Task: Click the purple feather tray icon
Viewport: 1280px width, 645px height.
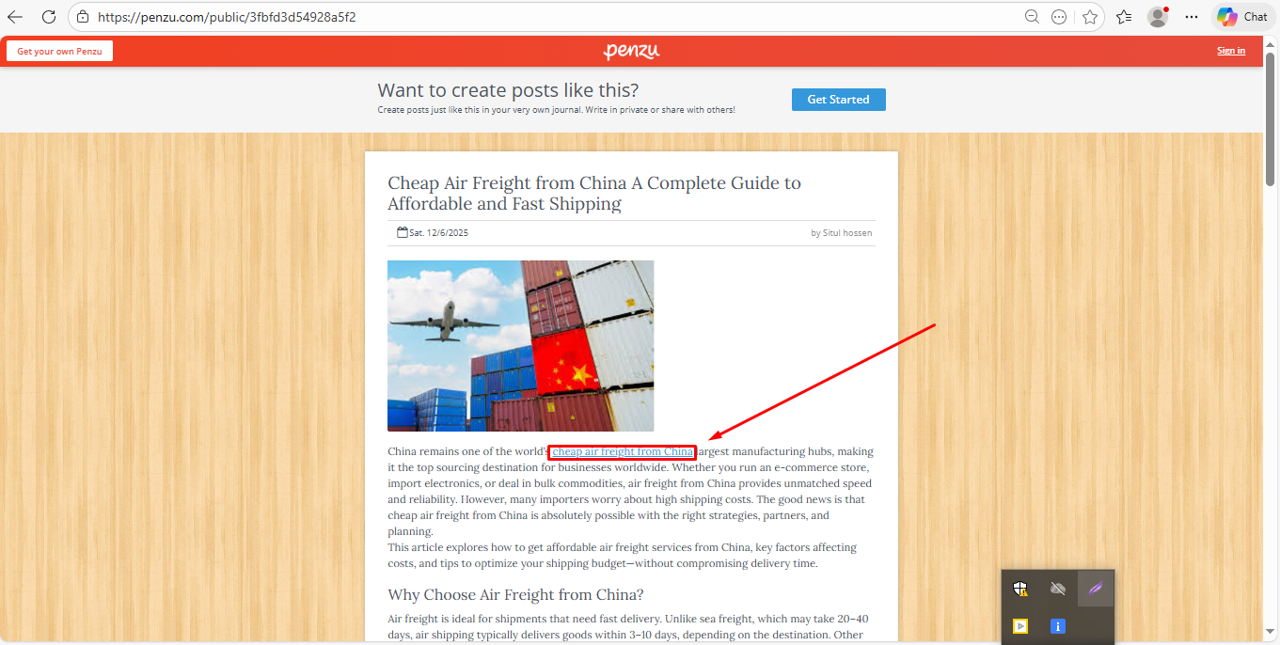Action: pos(1095,589)
